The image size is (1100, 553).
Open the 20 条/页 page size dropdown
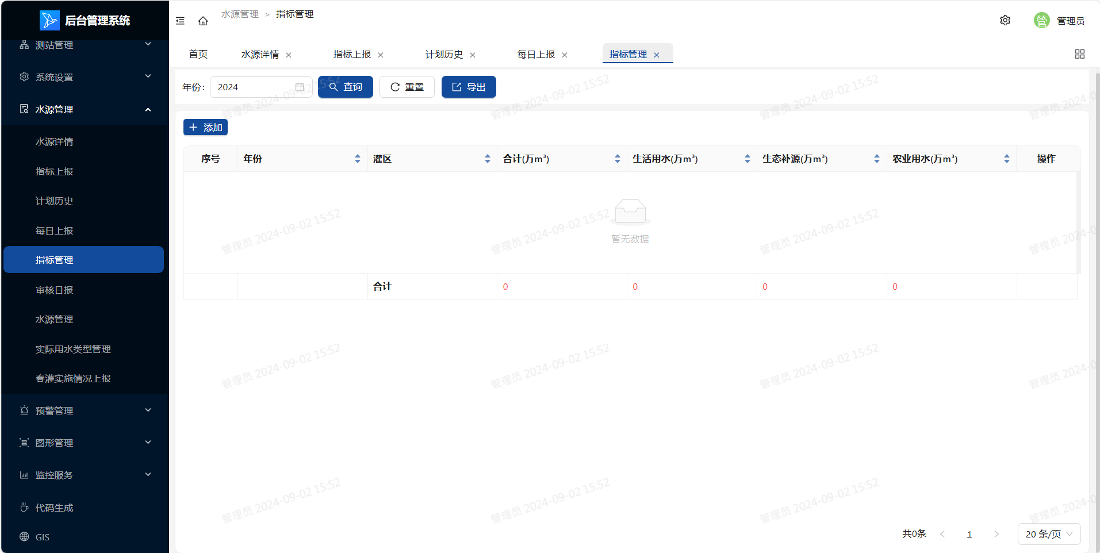[x=1049, y=534]
